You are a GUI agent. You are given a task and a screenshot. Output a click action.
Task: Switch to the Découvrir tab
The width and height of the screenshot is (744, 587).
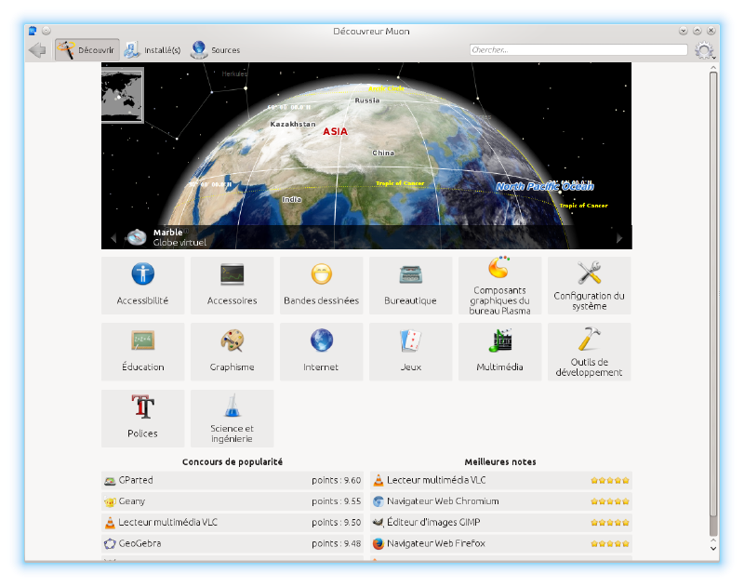point(87,50)
